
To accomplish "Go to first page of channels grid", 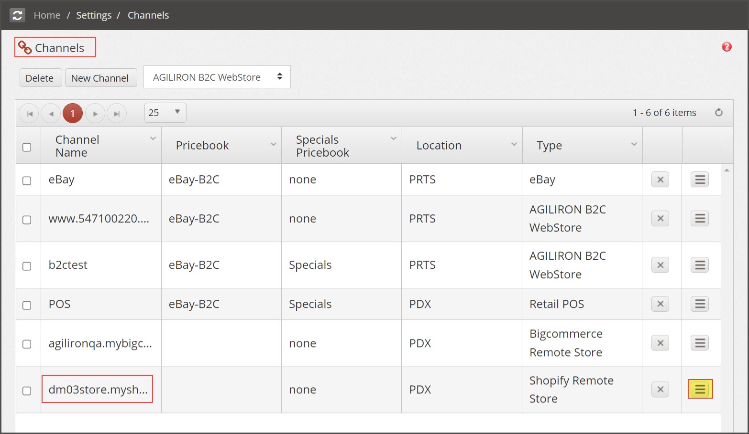I will pyautogui.click(x=30, y=114).
